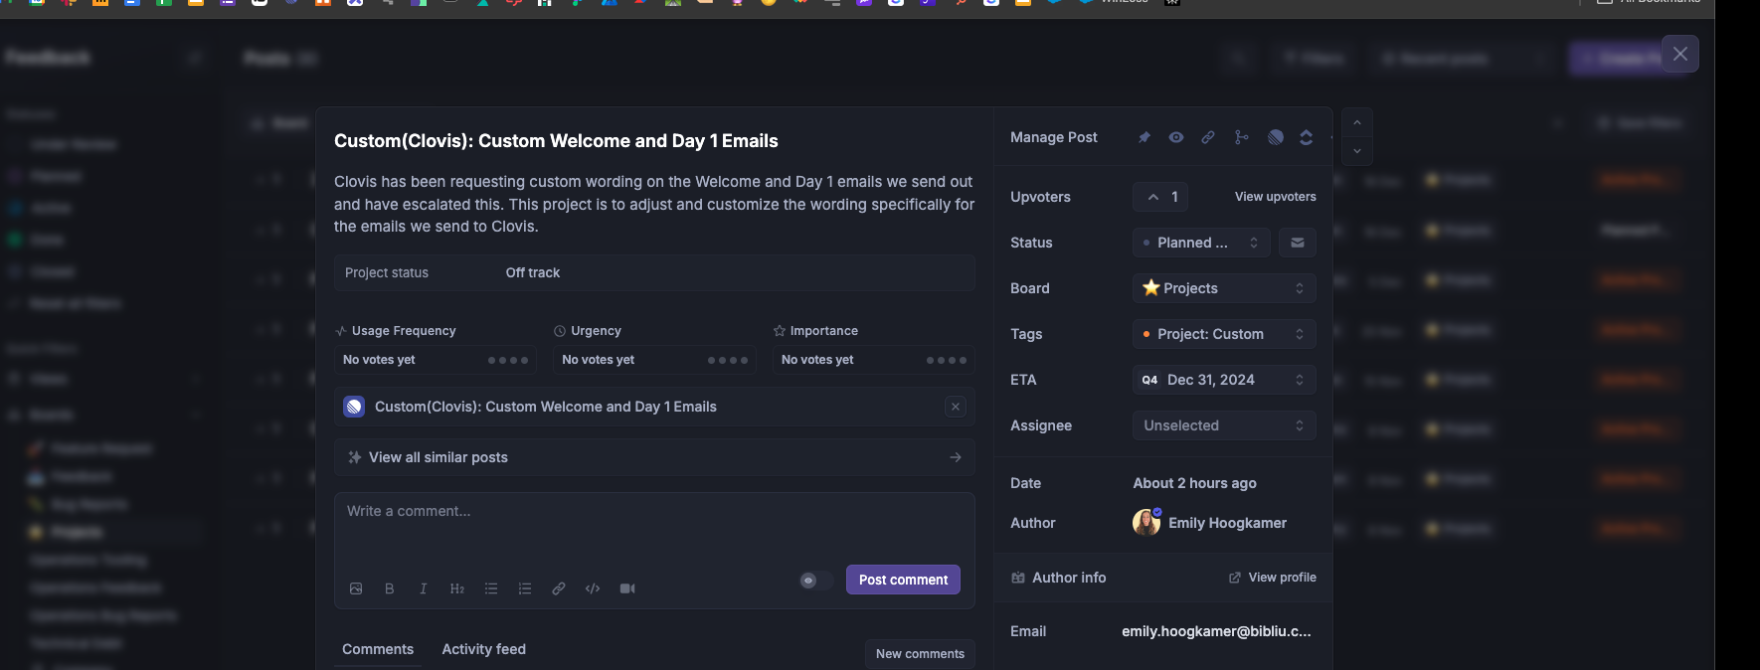Toggle bold formatting in comment editor
This screenshot has width=1760, height=670.
click(390, 588)
